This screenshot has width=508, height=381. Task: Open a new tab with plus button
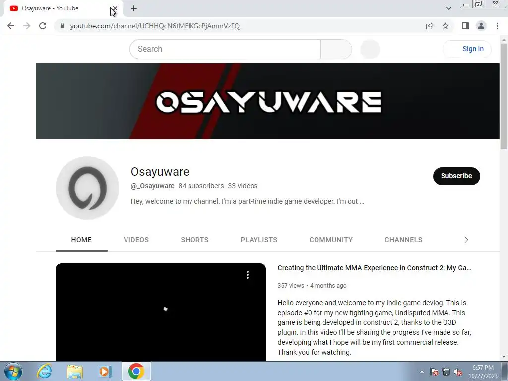[134, 9]
